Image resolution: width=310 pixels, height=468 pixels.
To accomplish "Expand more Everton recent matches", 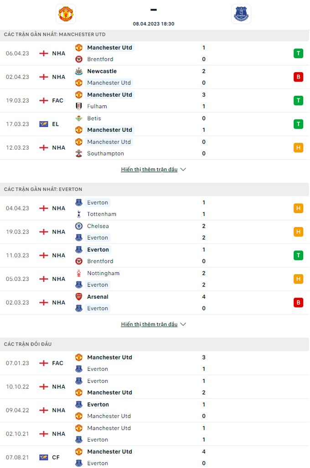I will (x=154, y=324).
